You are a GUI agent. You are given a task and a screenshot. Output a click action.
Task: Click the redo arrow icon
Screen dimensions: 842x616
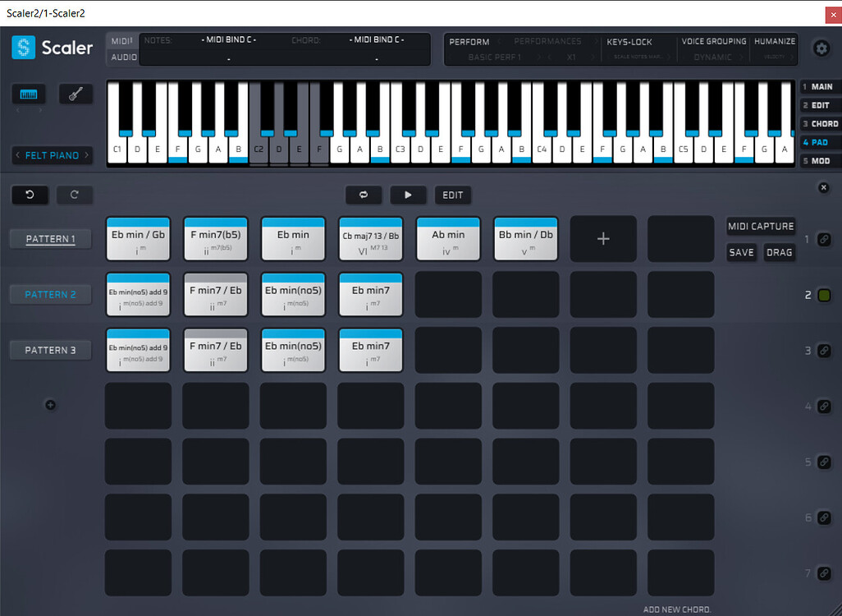(x=75, y=195)
